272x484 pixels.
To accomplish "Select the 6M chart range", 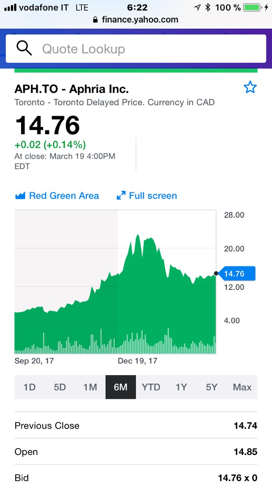I will 121,387.
